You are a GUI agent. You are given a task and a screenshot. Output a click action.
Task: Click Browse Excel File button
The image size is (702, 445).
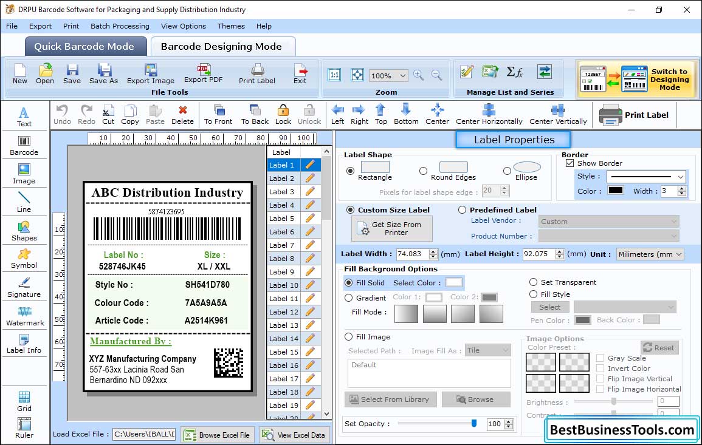click(218, 435)
